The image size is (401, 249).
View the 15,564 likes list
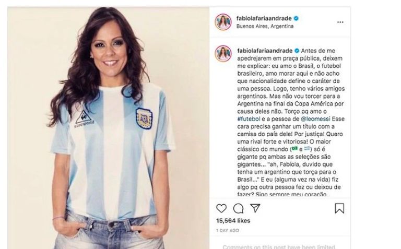pos(233,221)
